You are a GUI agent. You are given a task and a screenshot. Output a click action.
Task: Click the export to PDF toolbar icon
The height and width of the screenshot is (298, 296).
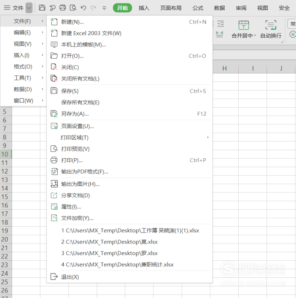[52, 8]
